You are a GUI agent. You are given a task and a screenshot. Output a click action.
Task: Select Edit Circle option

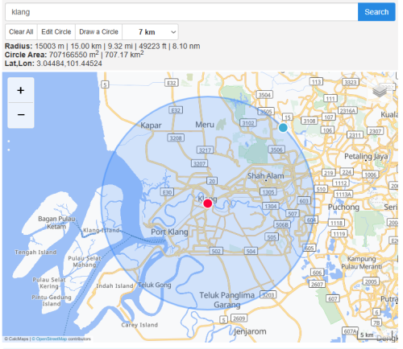coord(56,32)
